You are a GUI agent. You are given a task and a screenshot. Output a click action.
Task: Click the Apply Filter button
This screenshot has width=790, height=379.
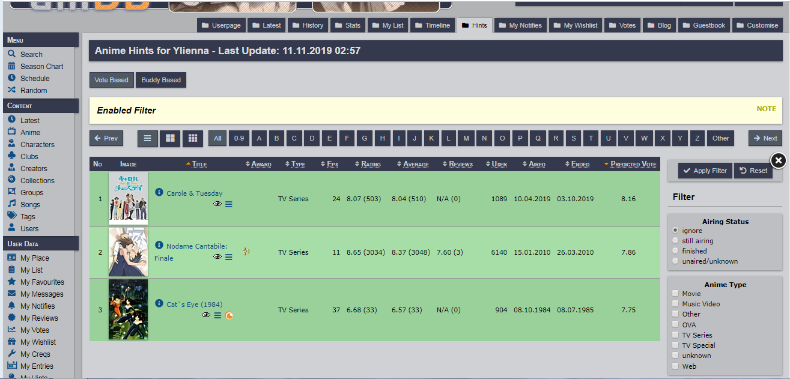point(705,171)
